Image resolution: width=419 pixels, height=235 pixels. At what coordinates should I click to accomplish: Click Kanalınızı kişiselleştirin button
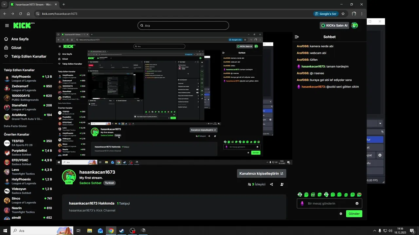click(262, 173)
